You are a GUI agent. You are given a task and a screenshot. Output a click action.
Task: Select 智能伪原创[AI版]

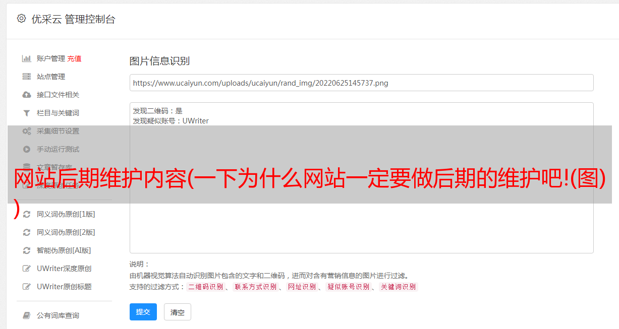pyautogui.click(x=64, y=250)
